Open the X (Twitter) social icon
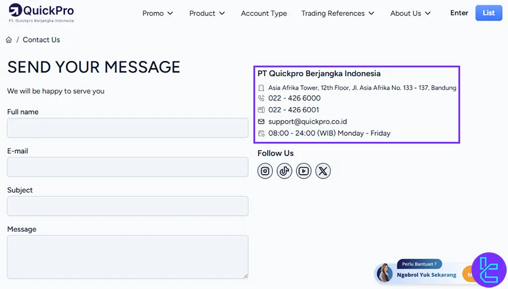This screenshot has height=289, width=508. click(x=323, y=171)
